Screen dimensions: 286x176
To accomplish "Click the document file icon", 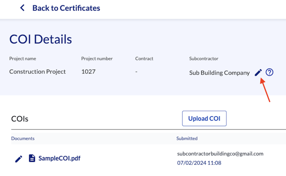I will 32,158.
